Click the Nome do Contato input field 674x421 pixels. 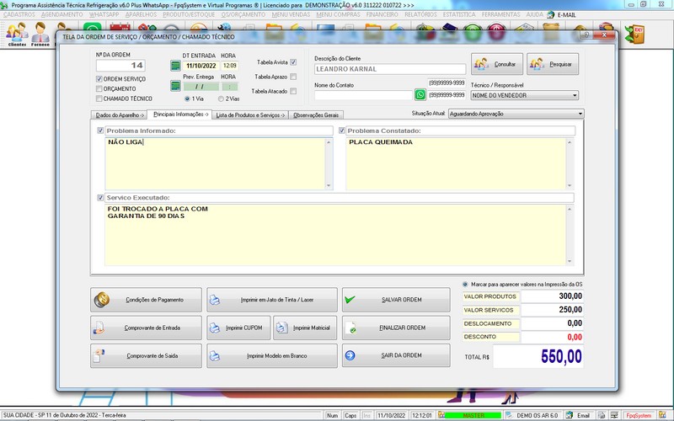tap(363, 95)
